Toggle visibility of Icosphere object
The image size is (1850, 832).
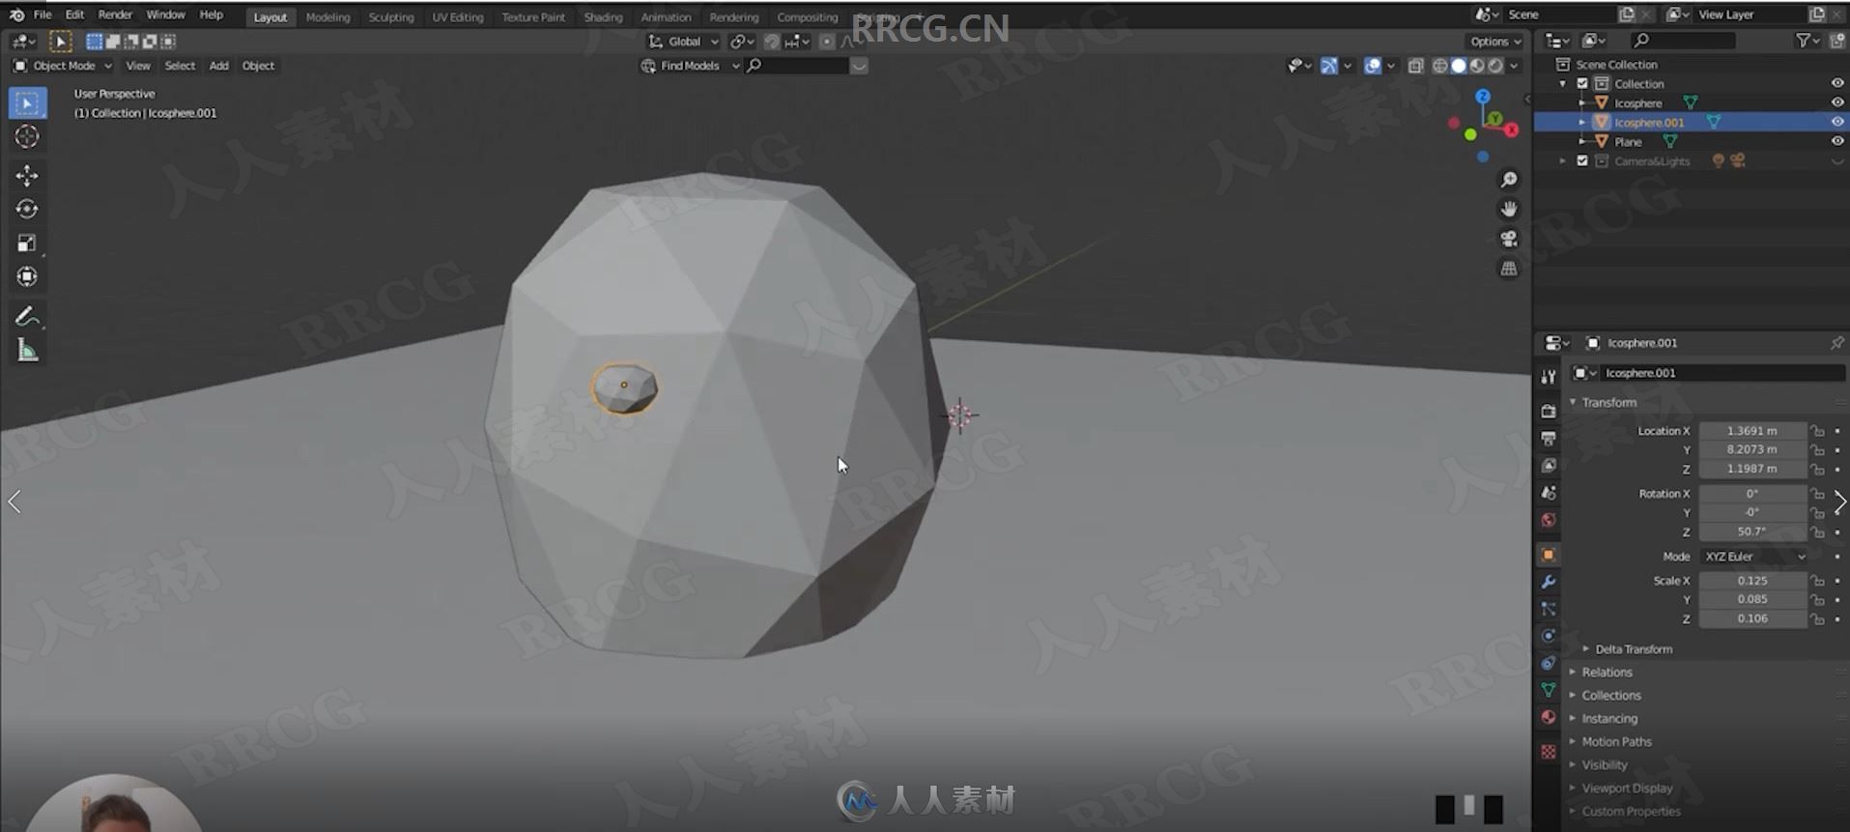click(1837, 102)
